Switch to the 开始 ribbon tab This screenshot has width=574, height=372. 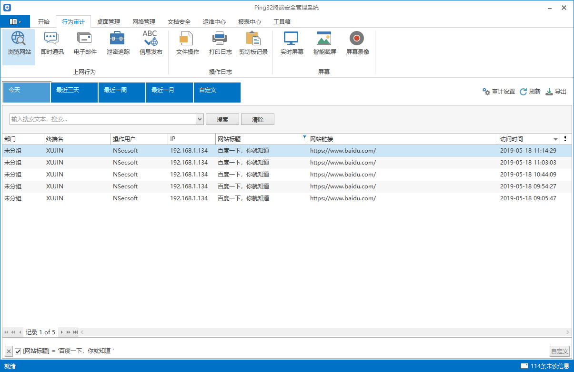(x=44, y=21)
